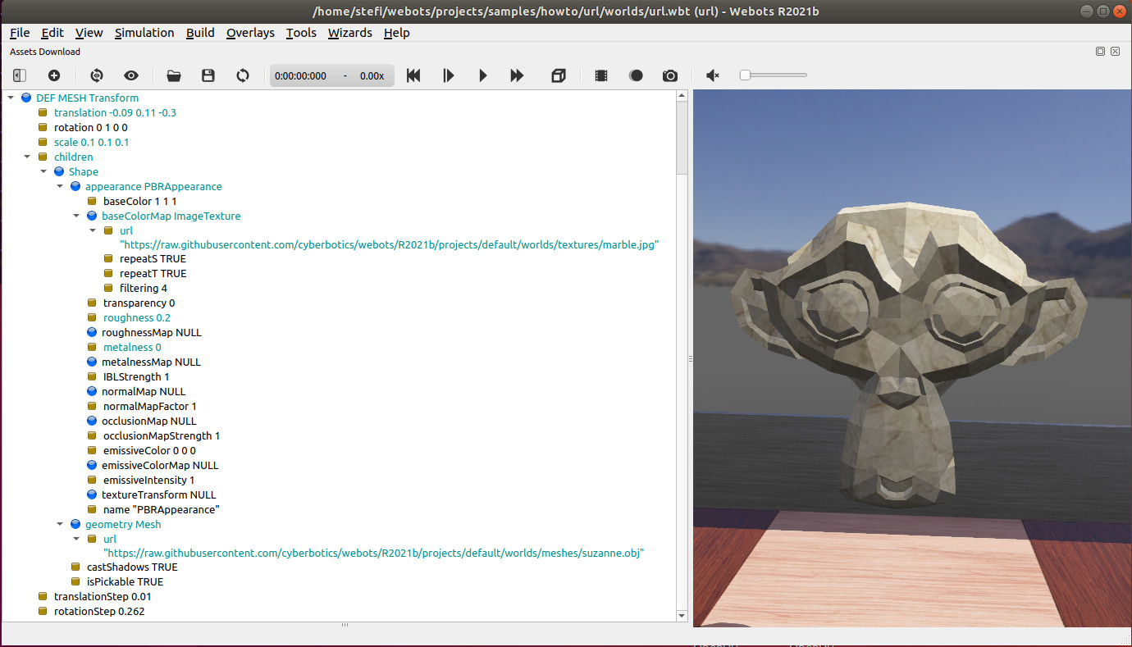Image resolution: width=1132 pixels, height=647 pixels.
Task: Toggle the 3D rendering cube icon
Action: coord(559,75)
